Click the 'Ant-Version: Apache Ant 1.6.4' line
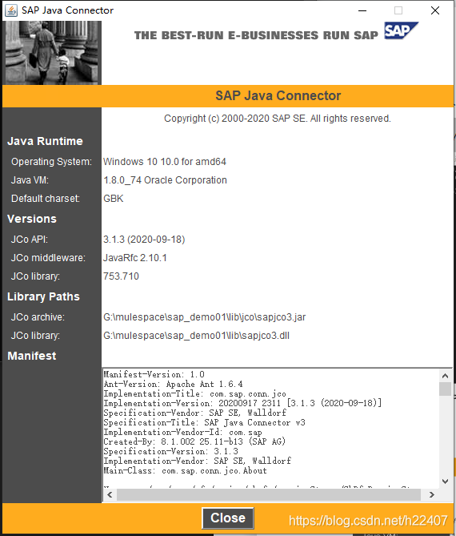 click(x=174, y=385)
